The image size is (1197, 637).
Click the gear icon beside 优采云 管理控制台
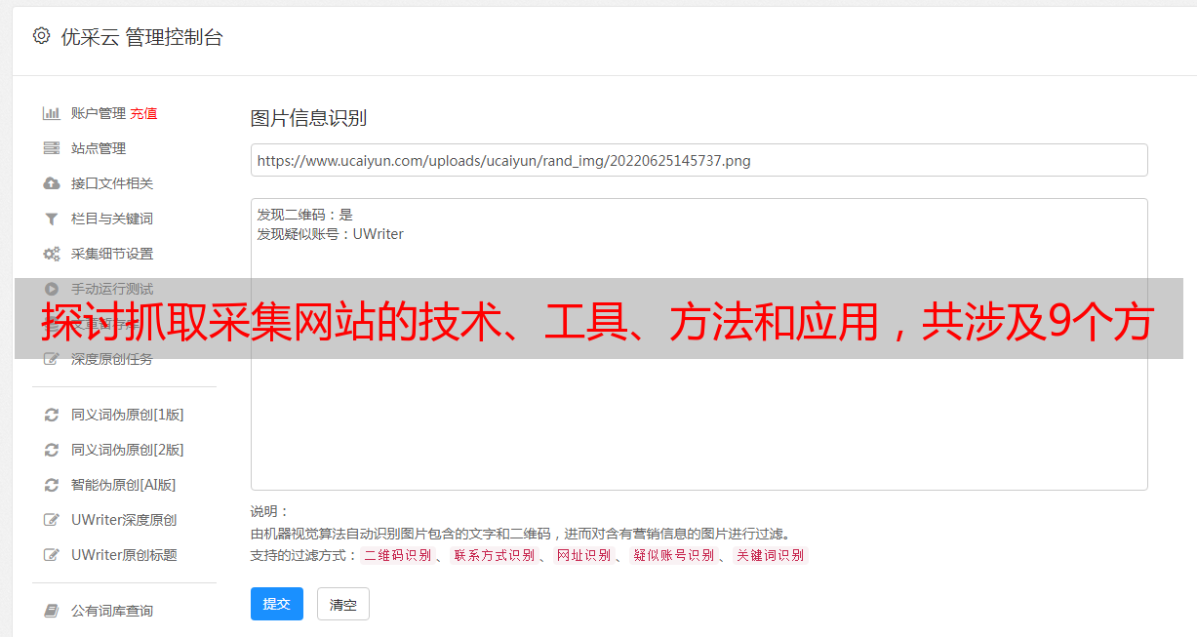(41, 36)
